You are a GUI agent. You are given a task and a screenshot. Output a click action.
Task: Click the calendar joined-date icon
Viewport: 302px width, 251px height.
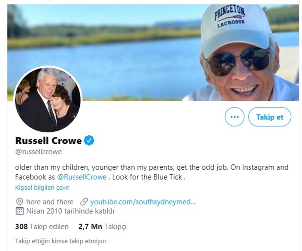tap(20, 211)
